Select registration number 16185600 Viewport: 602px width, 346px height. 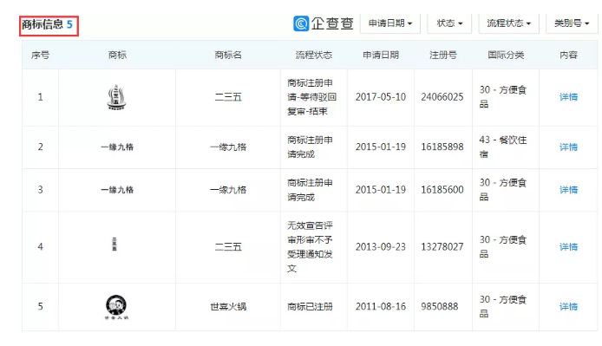[x=442, y=190]
